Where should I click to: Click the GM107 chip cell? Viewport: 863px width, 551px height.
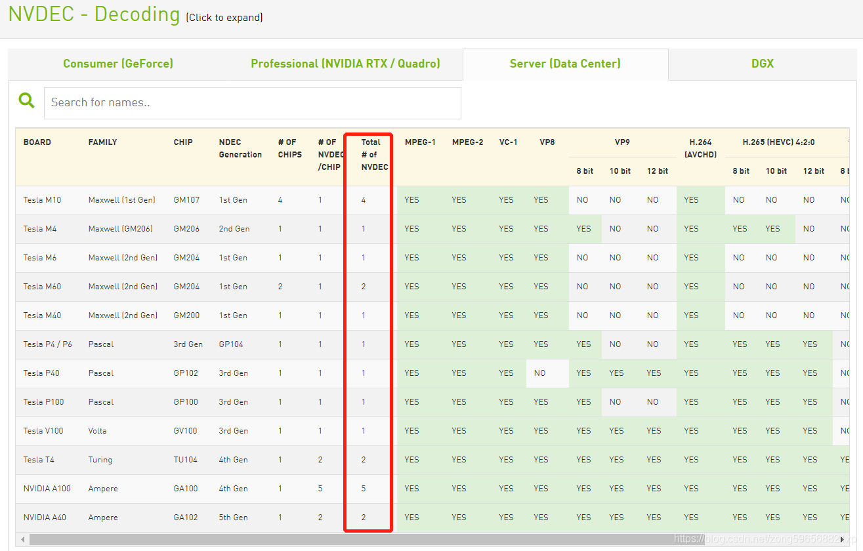(186, 200)
